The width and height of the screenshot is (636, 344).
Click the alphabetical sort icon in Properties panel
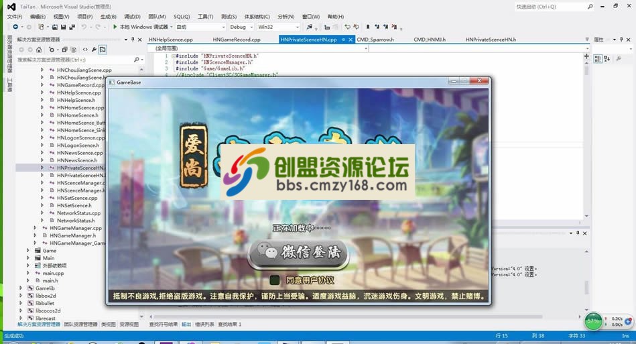click(x=607, y=59)
